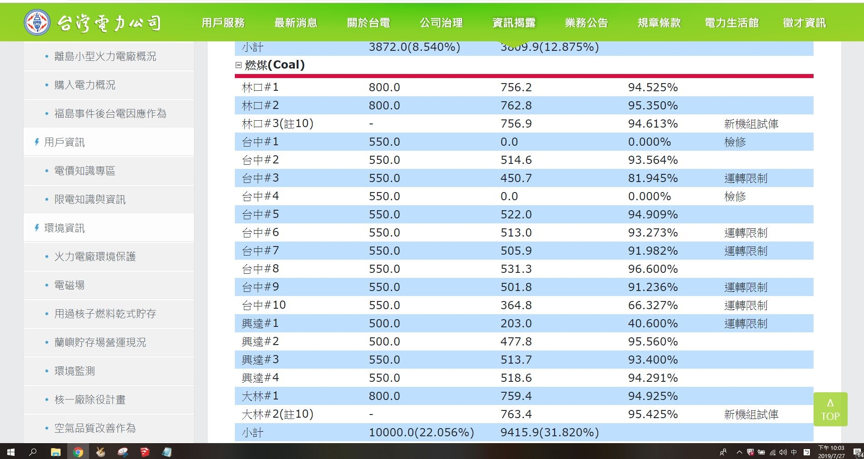Select the 450.7 output for 台中#3
The width and height of the screenshot is (864, 459).
click(x=516, y=178)
